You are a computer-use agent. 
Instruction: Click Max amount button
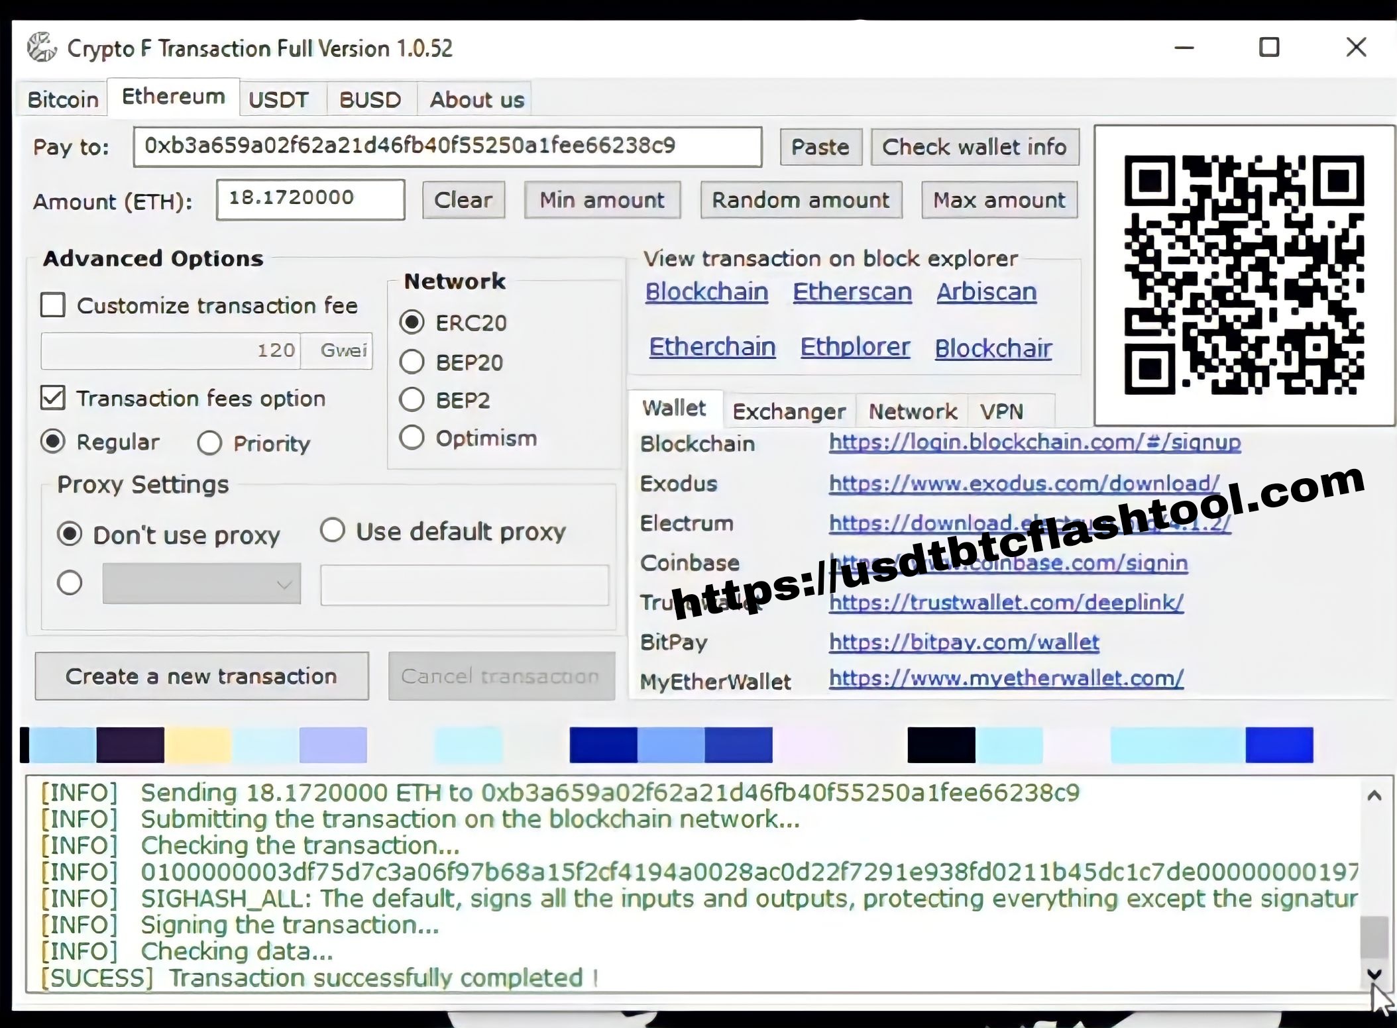click(999, 199)
